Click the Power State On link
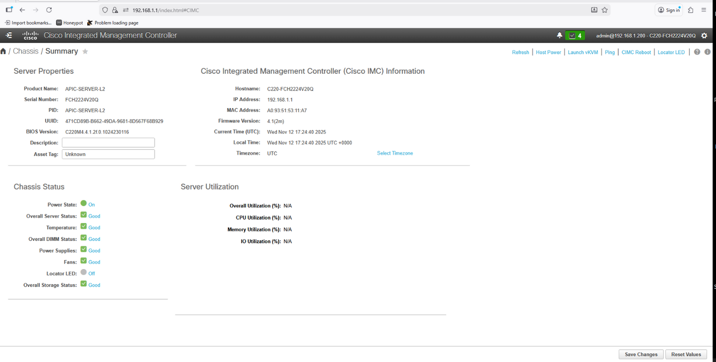 click(92, 205)
